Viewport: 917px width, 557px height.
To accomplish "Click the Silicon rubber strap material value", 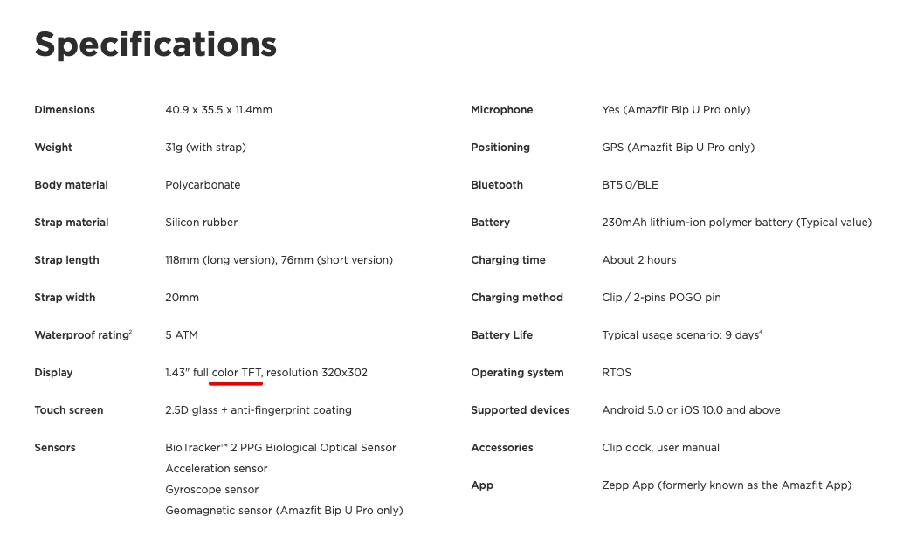I will pyautogui.click(x=201, y=223).
